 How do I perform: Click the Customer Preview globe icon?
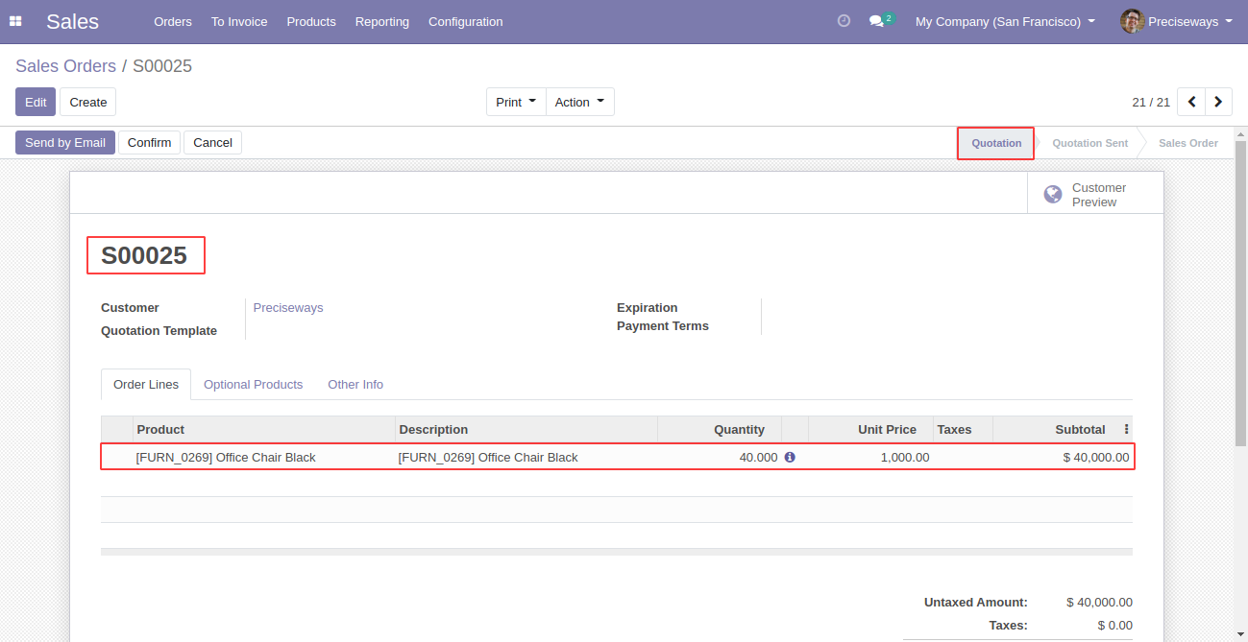(1053, 195)
